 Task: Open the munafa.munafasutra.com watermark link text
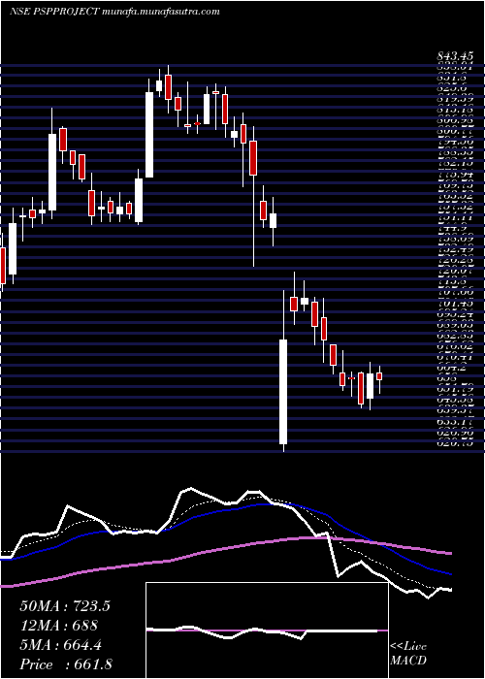162,12
